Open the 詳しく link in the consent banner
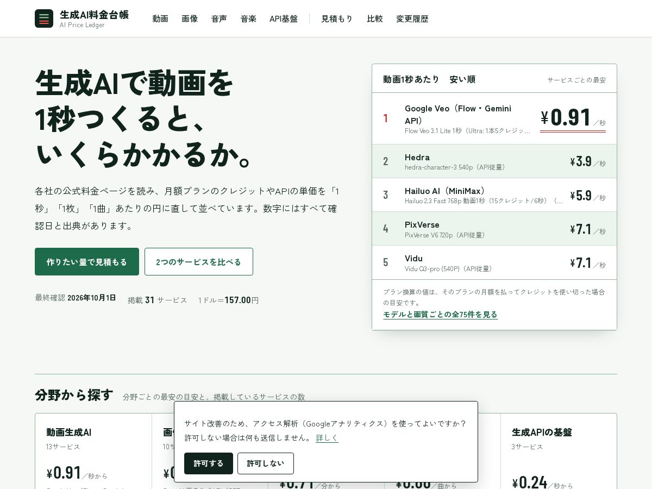This screenshot has width=652, height=489. click(x=327, y=438)
